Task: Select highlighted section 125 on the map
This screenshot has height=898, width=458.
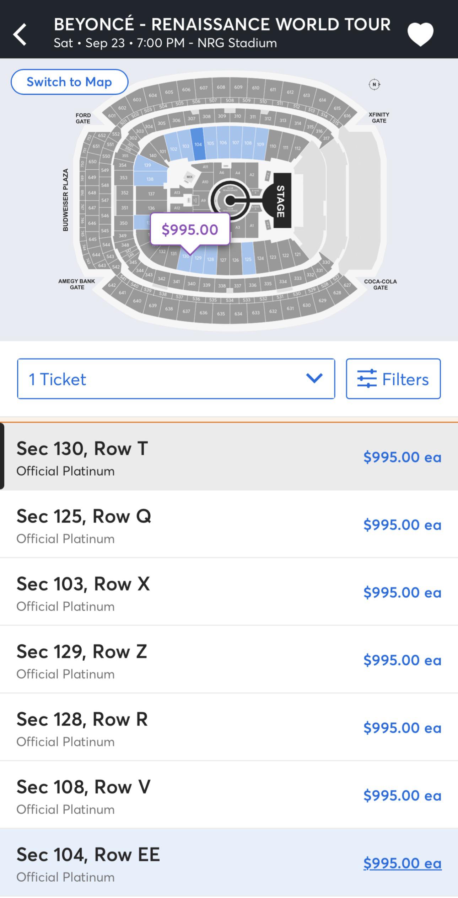Action: pos(248,260)
